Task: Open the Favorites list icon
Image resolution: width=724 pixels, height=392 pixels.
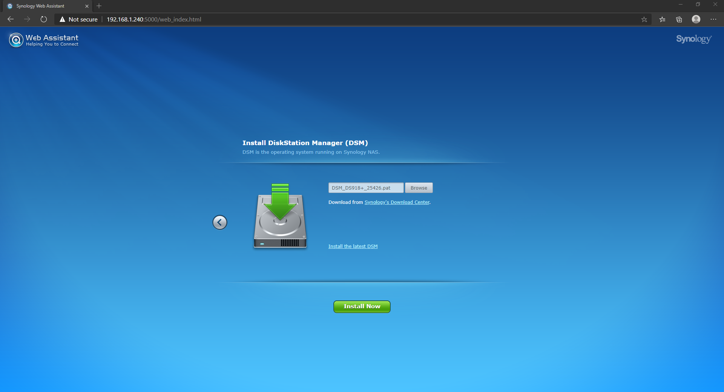Action: [663, 19]
